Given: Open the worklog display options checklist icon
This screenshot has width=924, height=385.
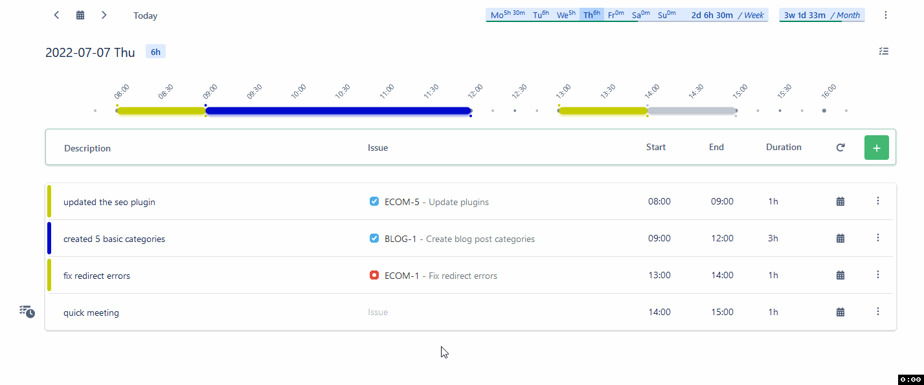Looking at the screenshot, I should point(883,51).
